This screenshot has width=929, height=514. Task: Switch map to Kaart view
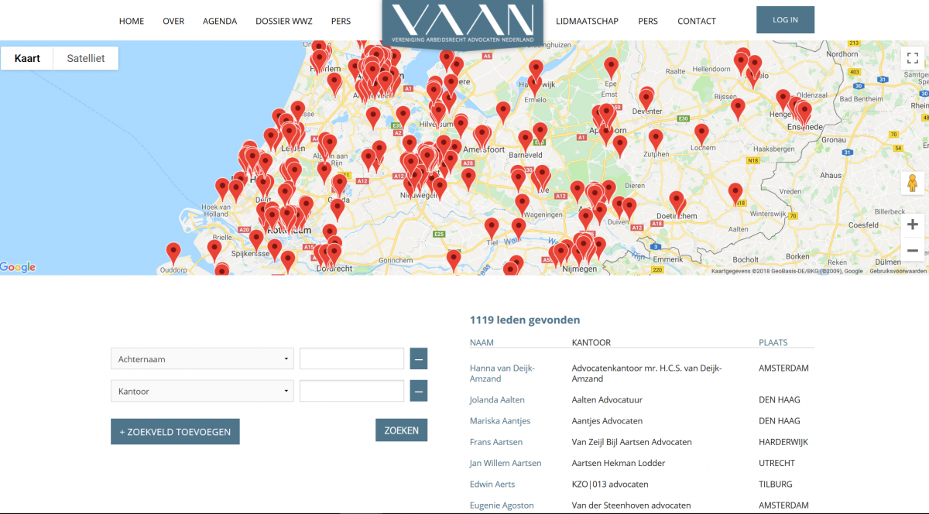[27, 58]
